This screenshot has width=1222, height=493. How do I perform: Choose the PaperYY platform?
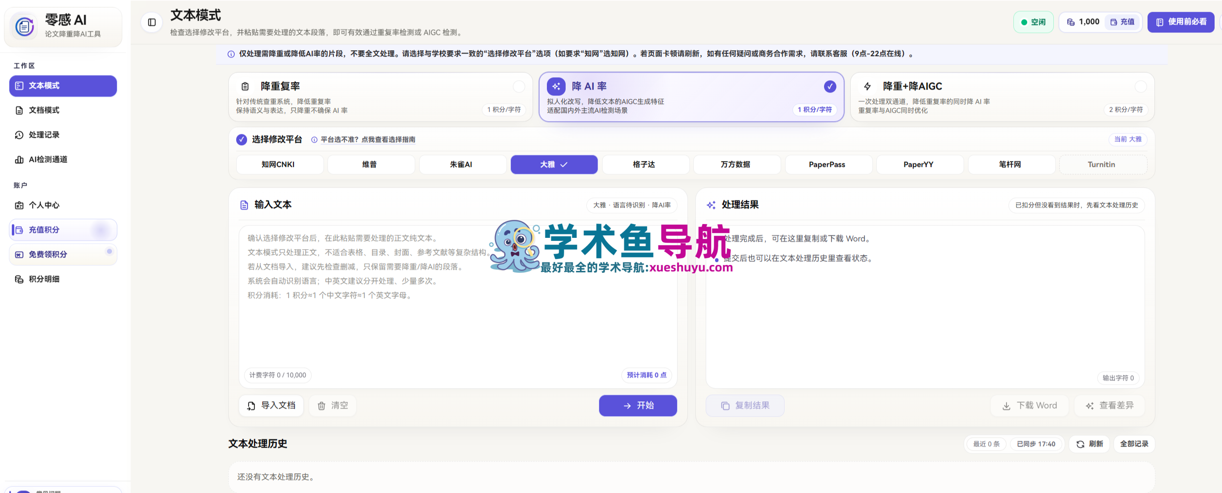tap(920, 164)
